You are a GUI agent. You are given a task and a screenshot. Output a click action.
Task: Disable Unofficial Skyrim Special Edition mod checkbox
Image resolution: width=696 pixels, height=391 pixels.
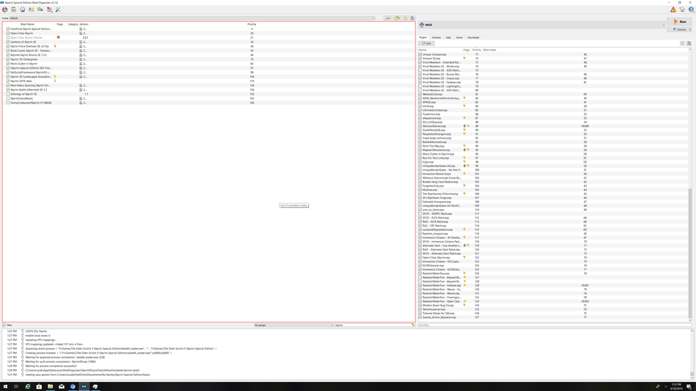[x=8, y=29]
